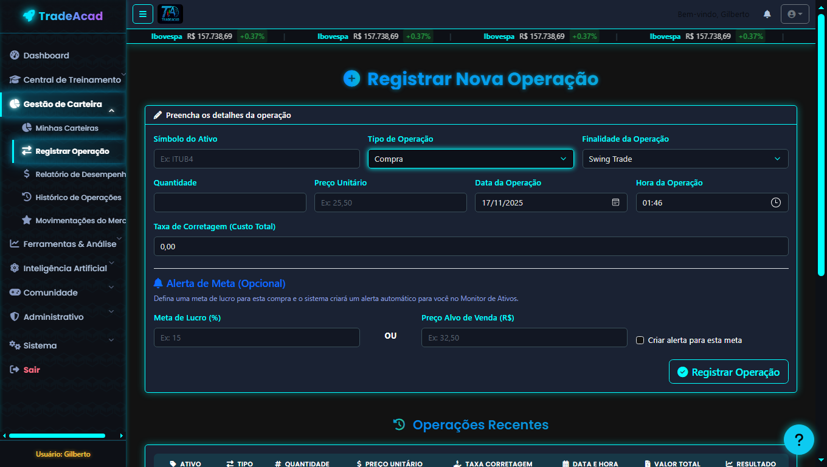The width and height of the screenshot is (827, 467).
Task: Click the calendar icon in Data da Operação
Action: click(x=617, y=202)
